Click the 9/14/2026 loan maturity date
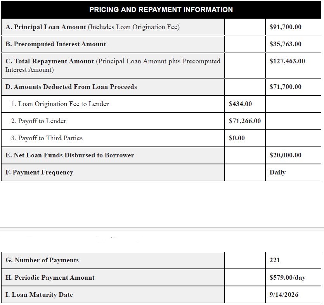324x305 pixels. pos(284,295)
